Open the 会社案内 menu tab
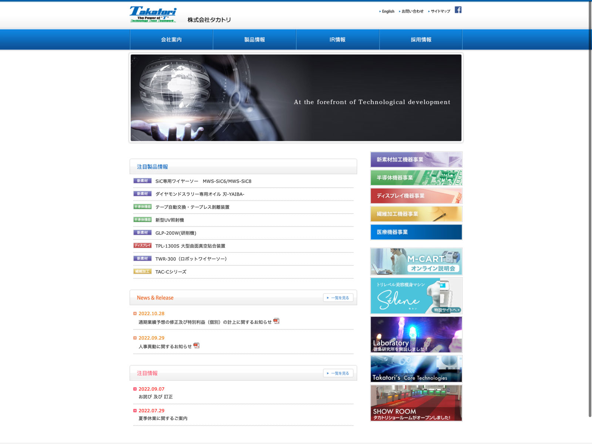This screenshot has height=444, width=592. click(171, 40)
